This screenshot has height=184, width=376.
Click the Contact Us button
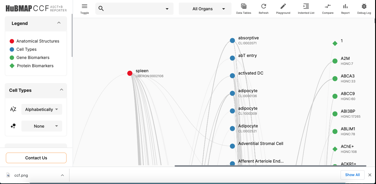pos(36,158)
